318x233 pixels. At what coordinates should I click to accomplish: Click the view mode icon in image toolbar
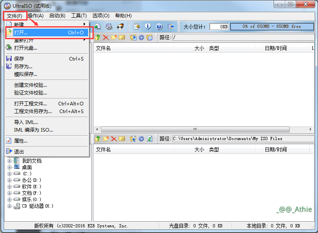click(x=150, y=38)
